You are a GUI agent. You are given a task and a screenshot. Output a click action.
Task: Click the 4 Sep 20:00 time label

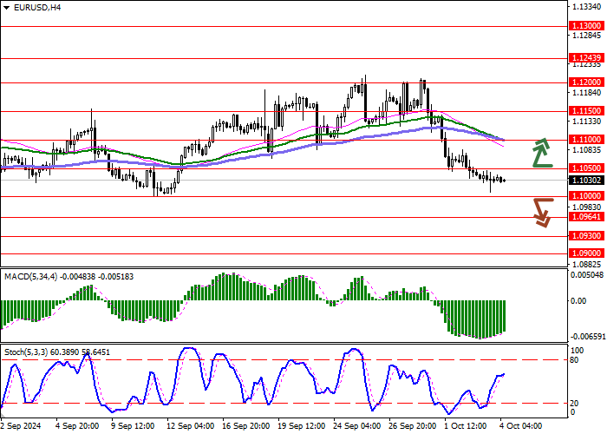(x=77, y=426)
